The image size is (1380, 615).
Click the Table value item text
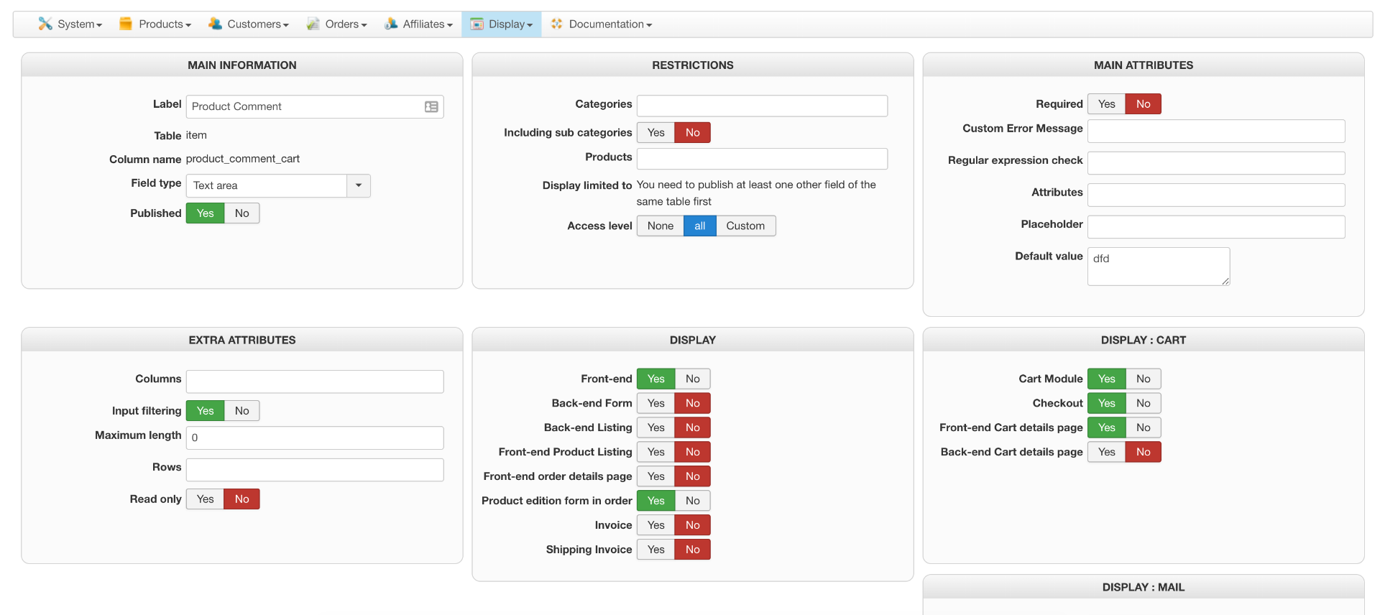[196, 135]
